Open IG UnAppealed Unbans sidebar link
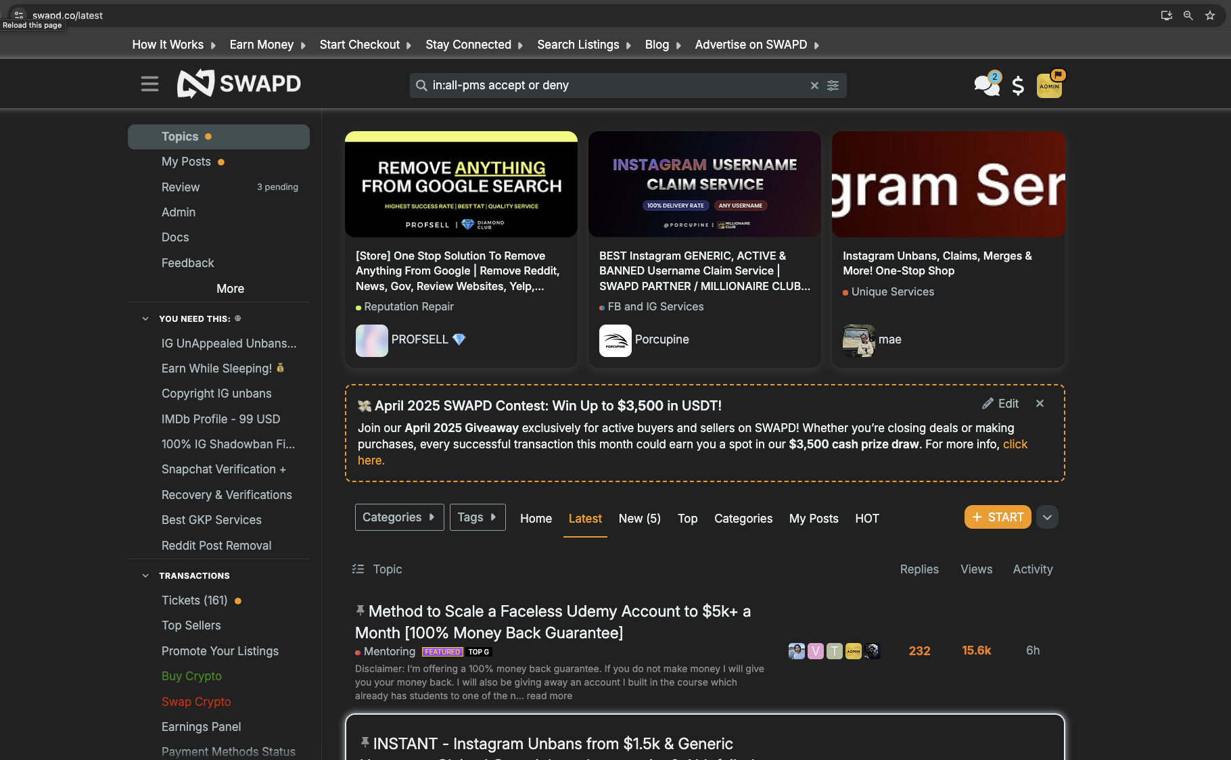Viewport: 1231px width, 760px height. (229, 343)
